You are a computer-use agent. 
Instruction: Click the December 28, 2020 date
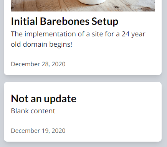[38, 64]
